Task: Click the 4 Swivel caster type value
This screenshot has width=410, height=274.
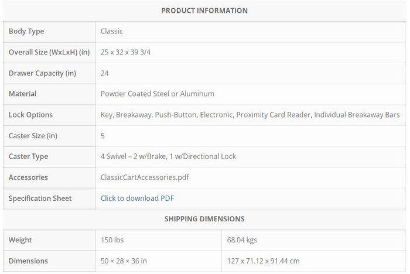Action: [x=168, y=156]
